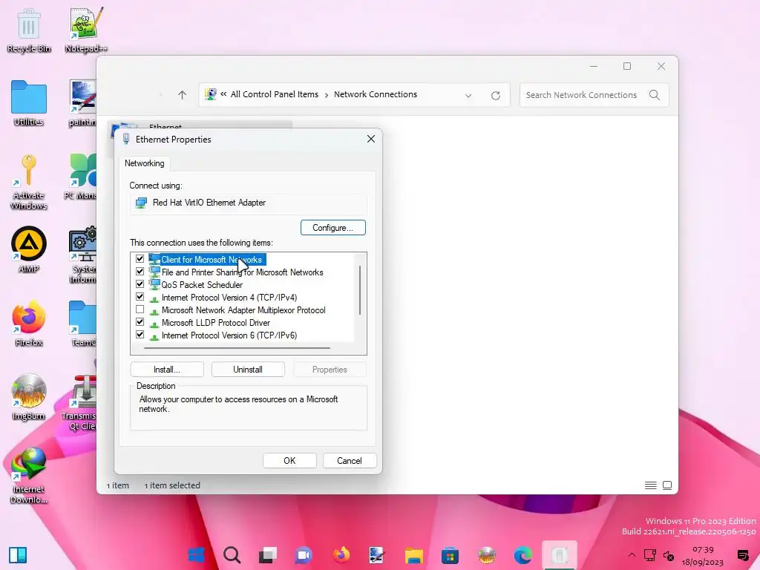Open the clock and date in taskbar

click(x=703, y=555)
